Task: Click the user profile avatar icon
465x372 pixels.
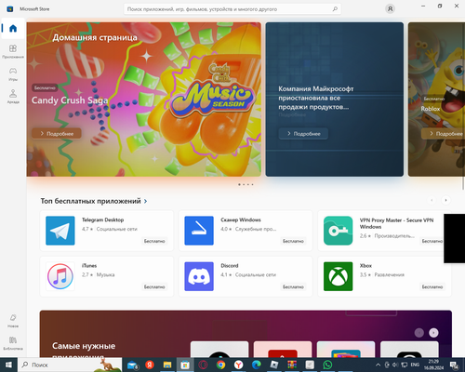Action: click(x=390, y=9)
